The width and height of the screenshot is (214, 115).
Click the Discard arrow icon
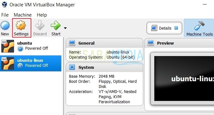click(40, 25)
